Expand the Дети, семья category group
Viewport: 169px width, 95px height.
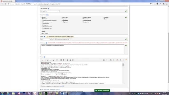click(x=44, y=33)
